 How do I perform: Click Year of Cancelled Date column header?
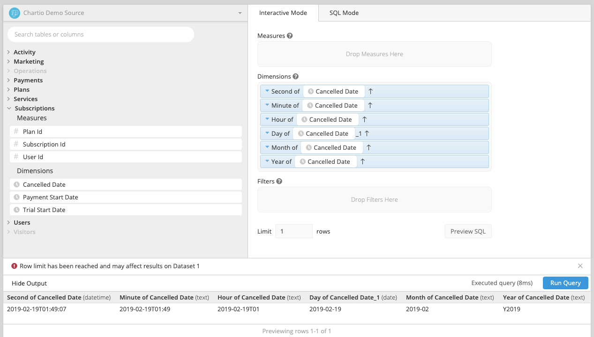(544, 297)
